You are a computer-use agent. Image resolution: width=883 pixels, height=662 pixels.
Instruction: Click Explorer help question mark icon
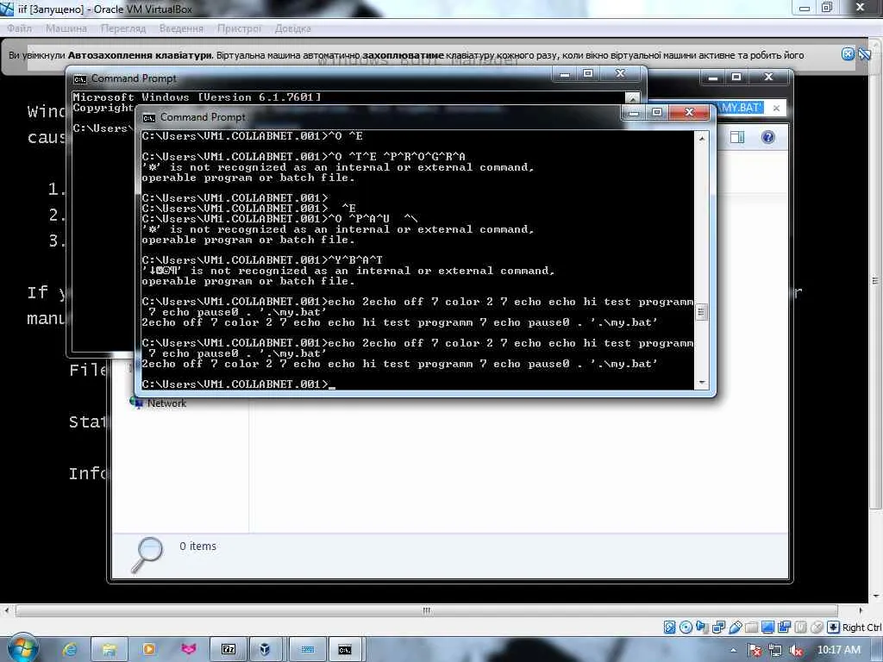point(768,137)
